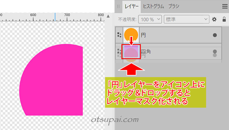229x130 pixels.
Task: Click the orange circle layer thumbnail
Action: [x=131, y=34]
